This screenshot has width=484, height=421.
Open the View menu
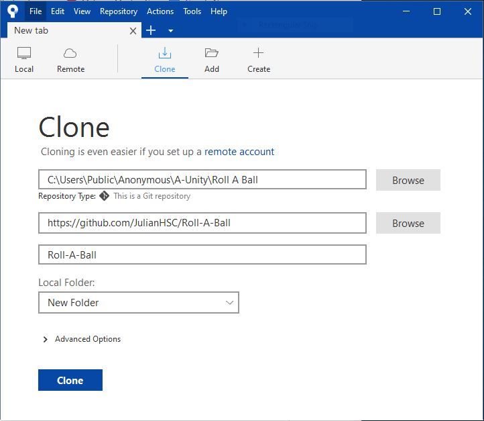click(82, 11)
